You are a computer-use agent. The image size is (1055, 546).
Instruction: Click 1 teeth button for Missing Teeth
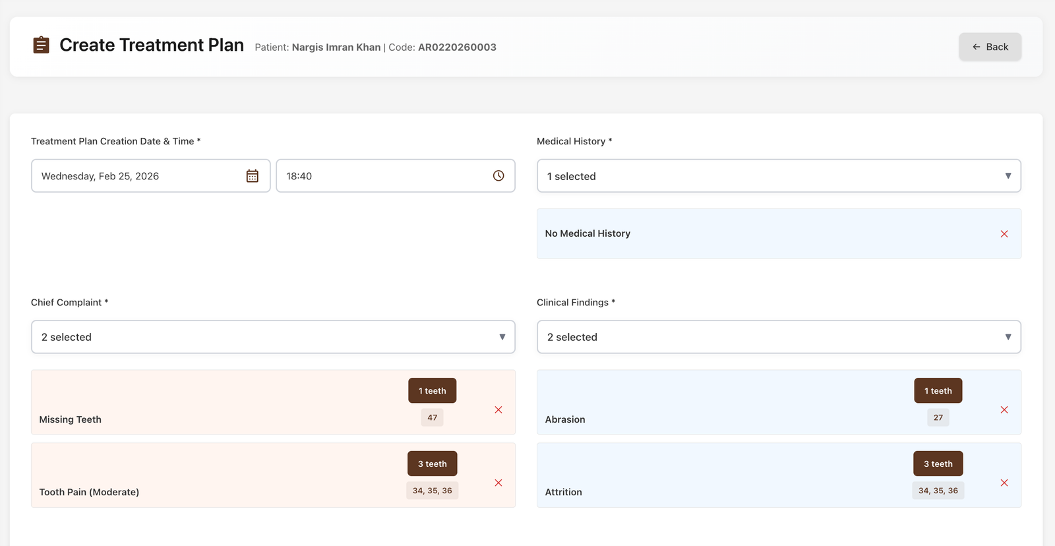click(433, 390)
